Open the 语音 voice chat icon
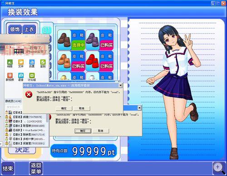 21,77
